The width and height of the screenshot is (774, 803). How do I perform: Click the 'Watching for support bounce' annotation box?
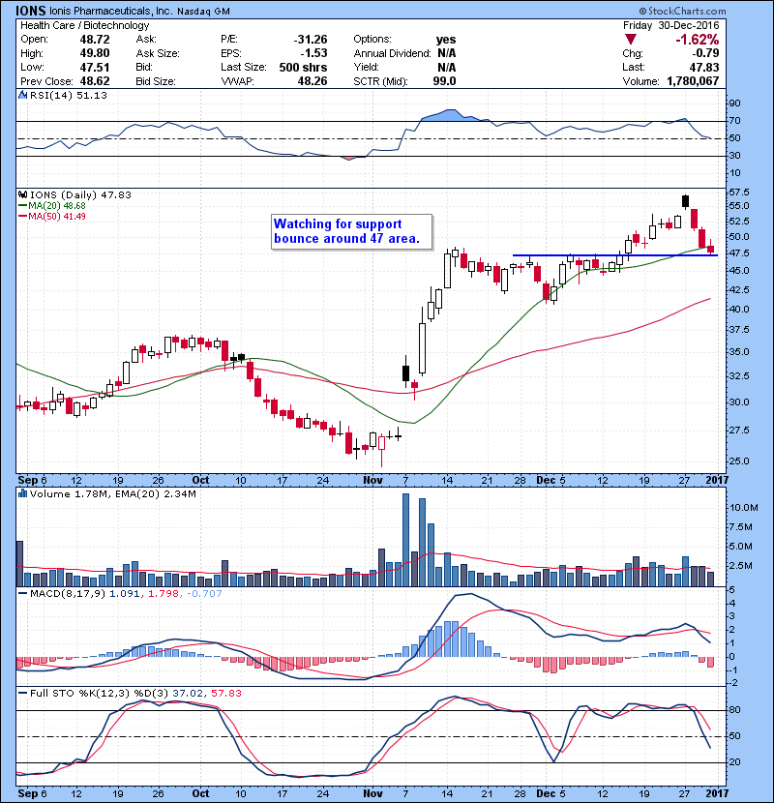(351, 232)
